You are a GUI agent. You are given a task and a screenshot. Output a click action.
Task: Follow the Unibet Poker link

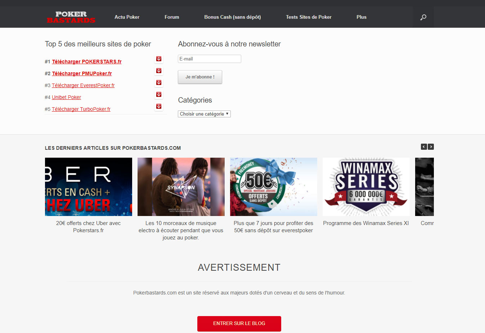coord(66,97)
